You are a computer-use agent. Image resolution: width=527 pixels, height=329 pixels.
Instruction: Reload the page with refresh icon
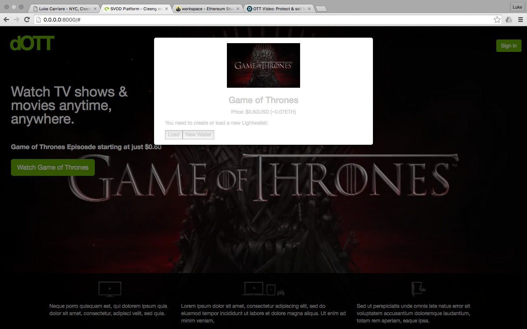(x=27, y=19)
